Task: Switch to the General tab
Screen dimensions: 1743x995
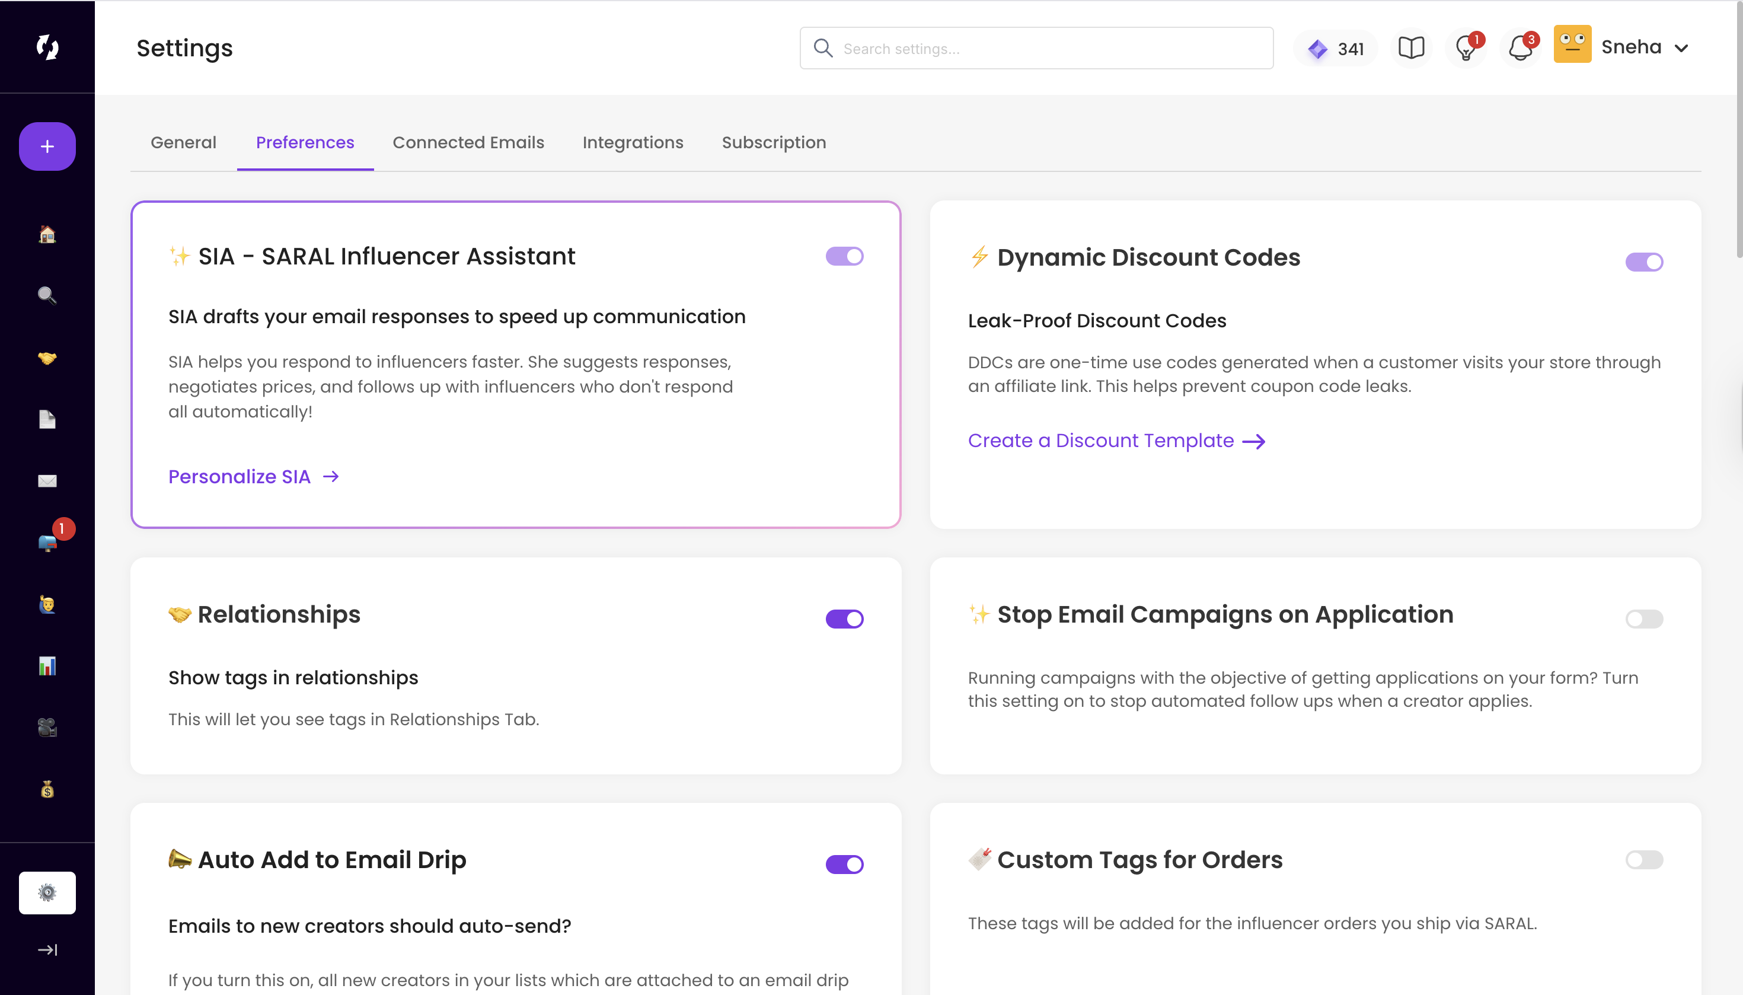Action: coord(183,142)
